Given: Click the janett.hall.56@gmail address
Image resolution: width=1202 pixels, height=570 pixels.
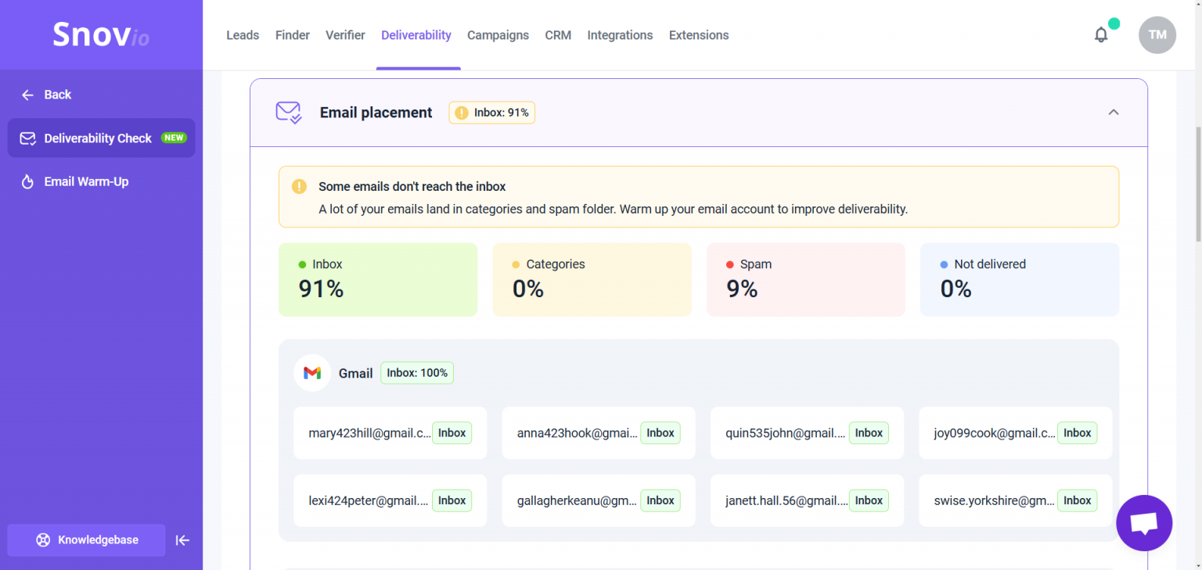Looking at the screenshot, I should 786,500.
